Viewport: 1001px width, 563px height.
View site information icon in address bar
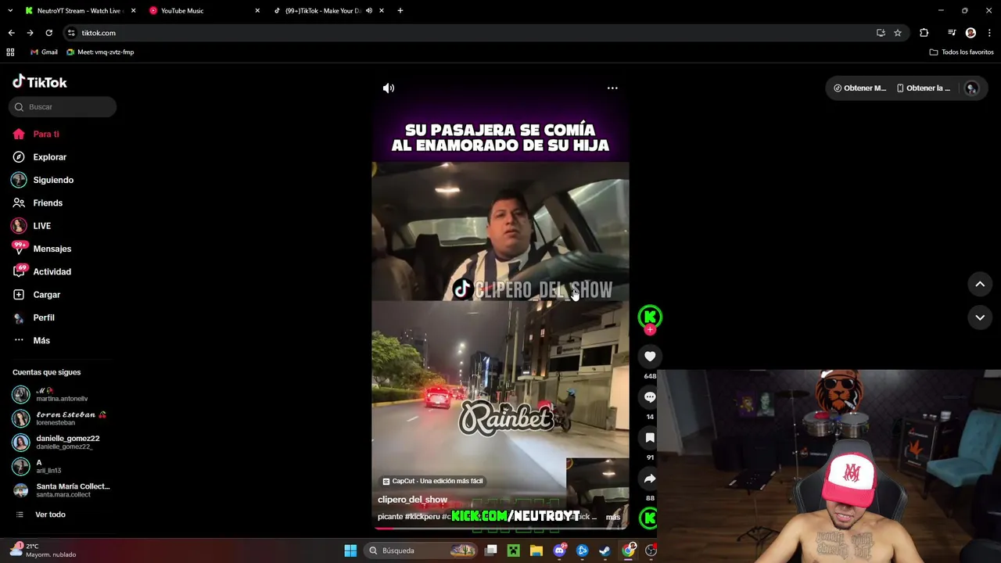click(71, 33)
